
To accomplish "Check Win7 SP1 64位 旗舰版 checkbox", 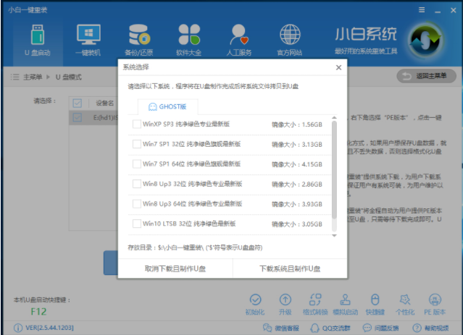I will pyautogui.click(x=137, y=164).
